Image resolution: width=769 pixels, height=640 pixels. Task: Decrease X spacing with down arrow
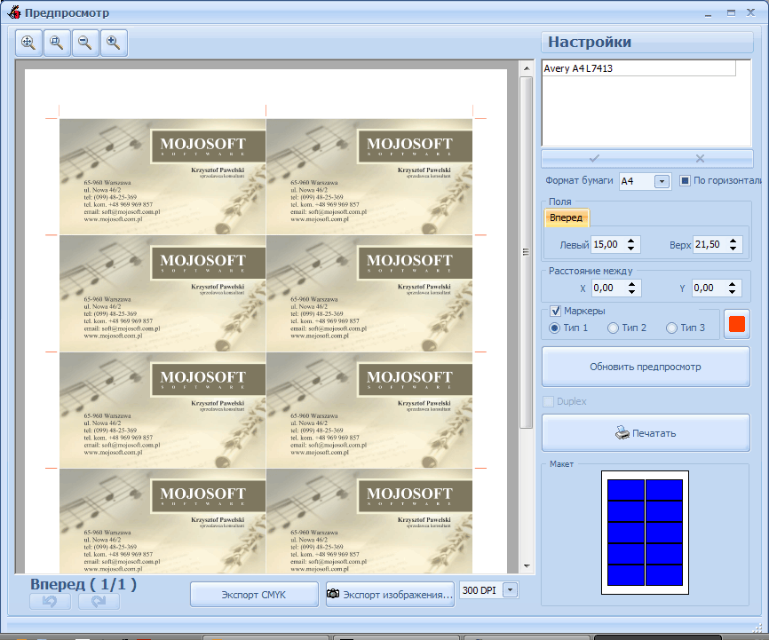(631, 292)
